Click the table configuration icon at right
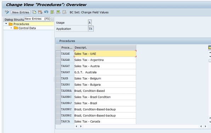Image resolution: width=211 pixels, height=133 pixels. (x=210, y=47)
